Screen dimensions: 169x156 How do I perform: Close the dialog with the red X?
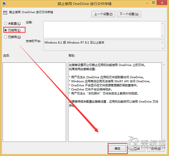click(162, 3)
